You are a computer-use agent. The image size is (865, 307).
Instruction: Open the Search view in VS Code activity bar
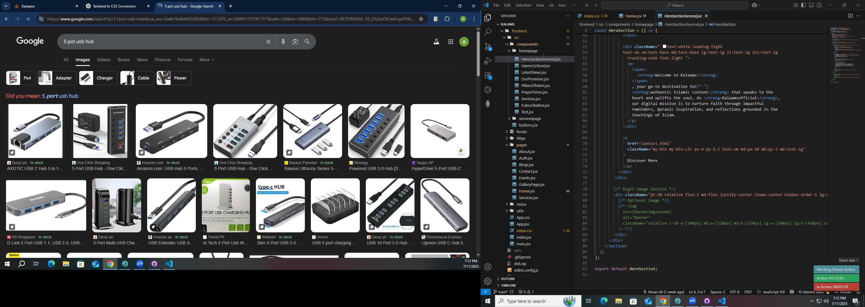coord(487,32)
